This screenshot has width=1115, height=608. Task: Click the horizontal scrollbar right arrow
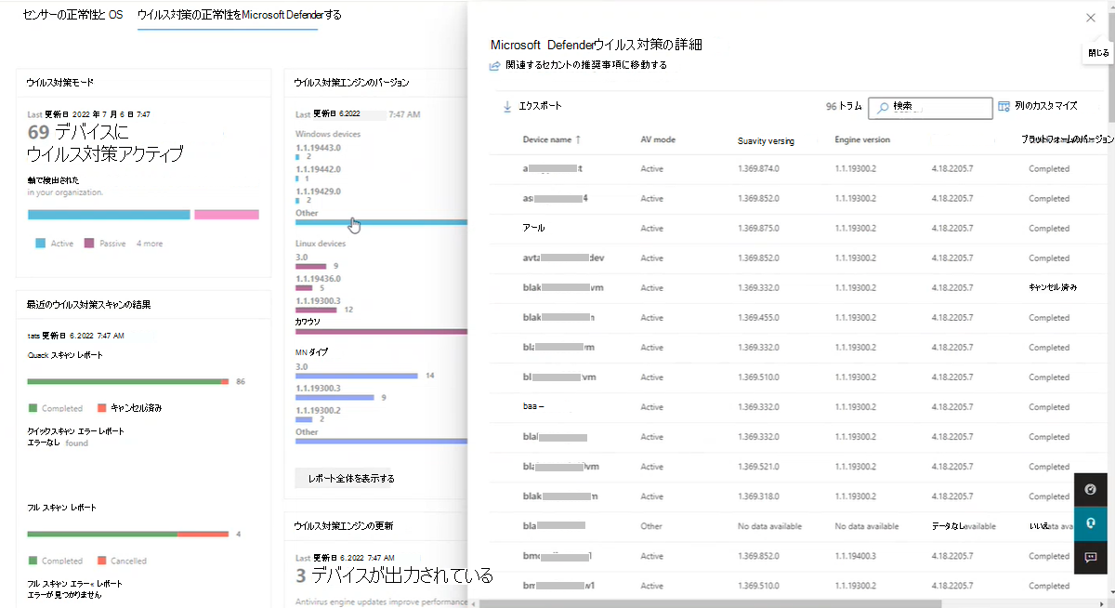tap(1101, 603)
